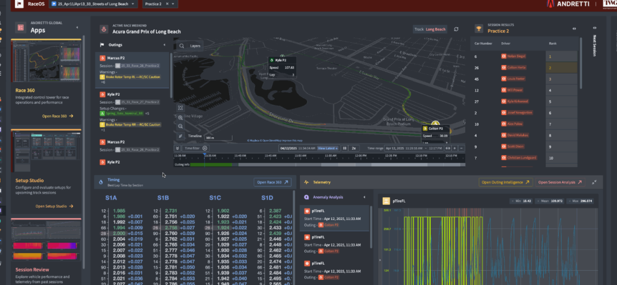Click the Kyle P2 car map popup
The width and height of the screenshot is (617, 285).
[282, 67]
